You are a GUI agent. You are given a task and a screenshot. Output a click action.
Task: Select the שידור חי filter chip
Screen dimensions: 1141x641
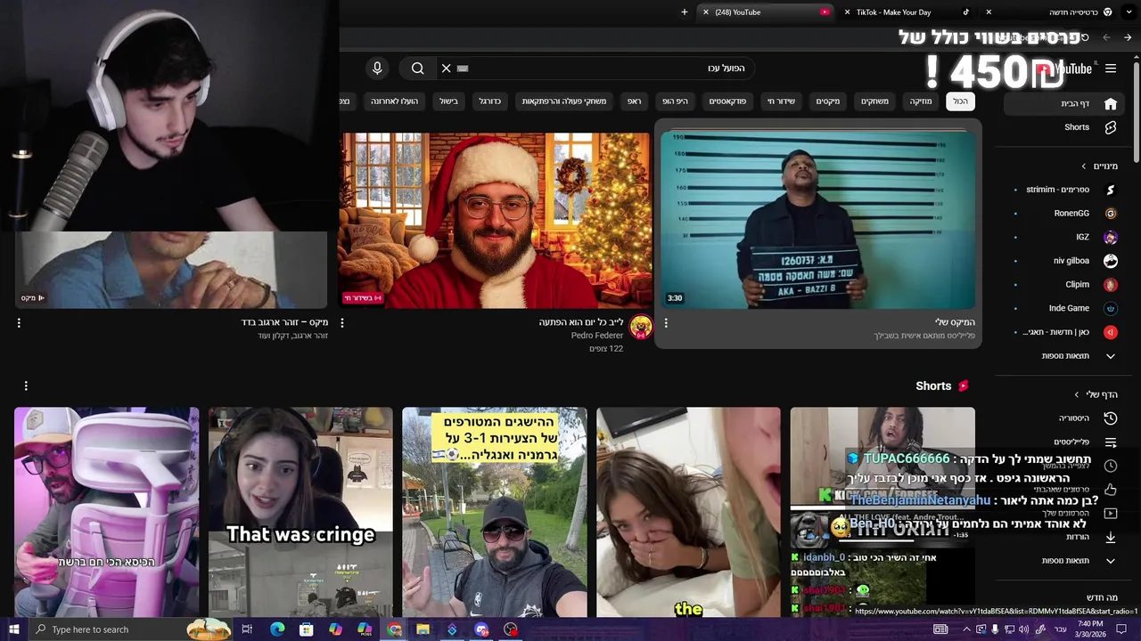coord(782,101)
